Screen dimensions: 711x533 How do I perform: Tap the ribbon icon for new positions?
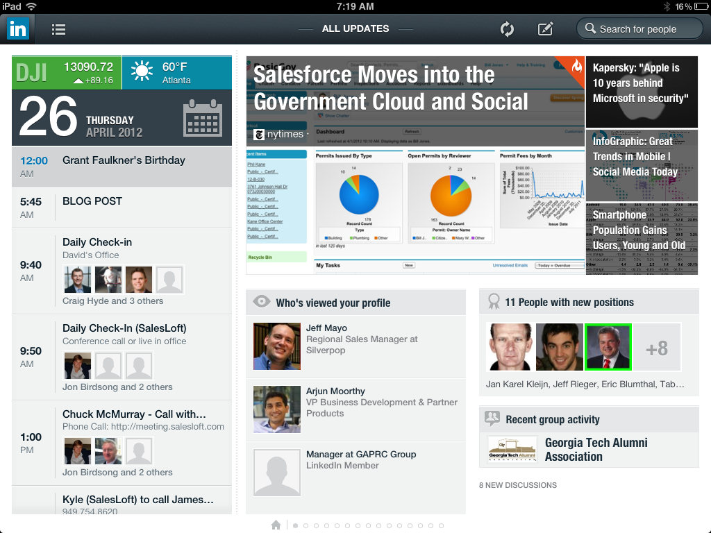494,301
